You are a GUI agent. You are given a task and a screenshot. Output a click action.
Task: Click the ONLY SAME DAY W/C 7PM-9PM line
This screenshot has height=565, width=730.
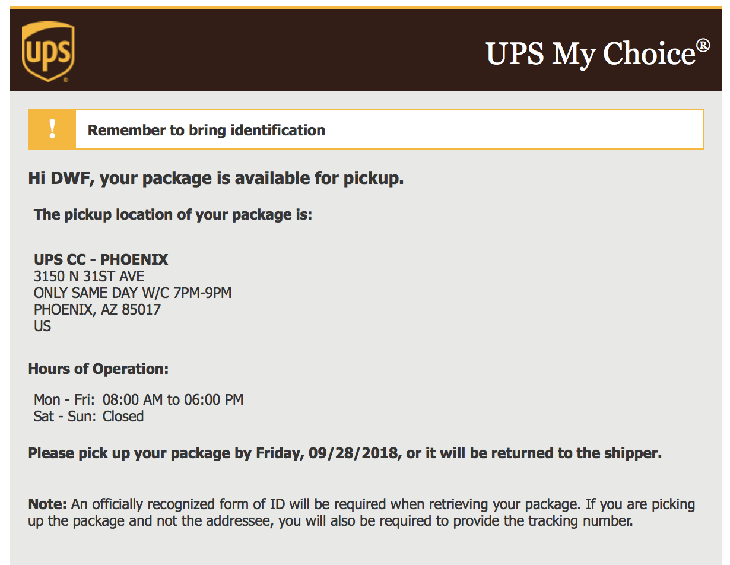tap(132, 293)
